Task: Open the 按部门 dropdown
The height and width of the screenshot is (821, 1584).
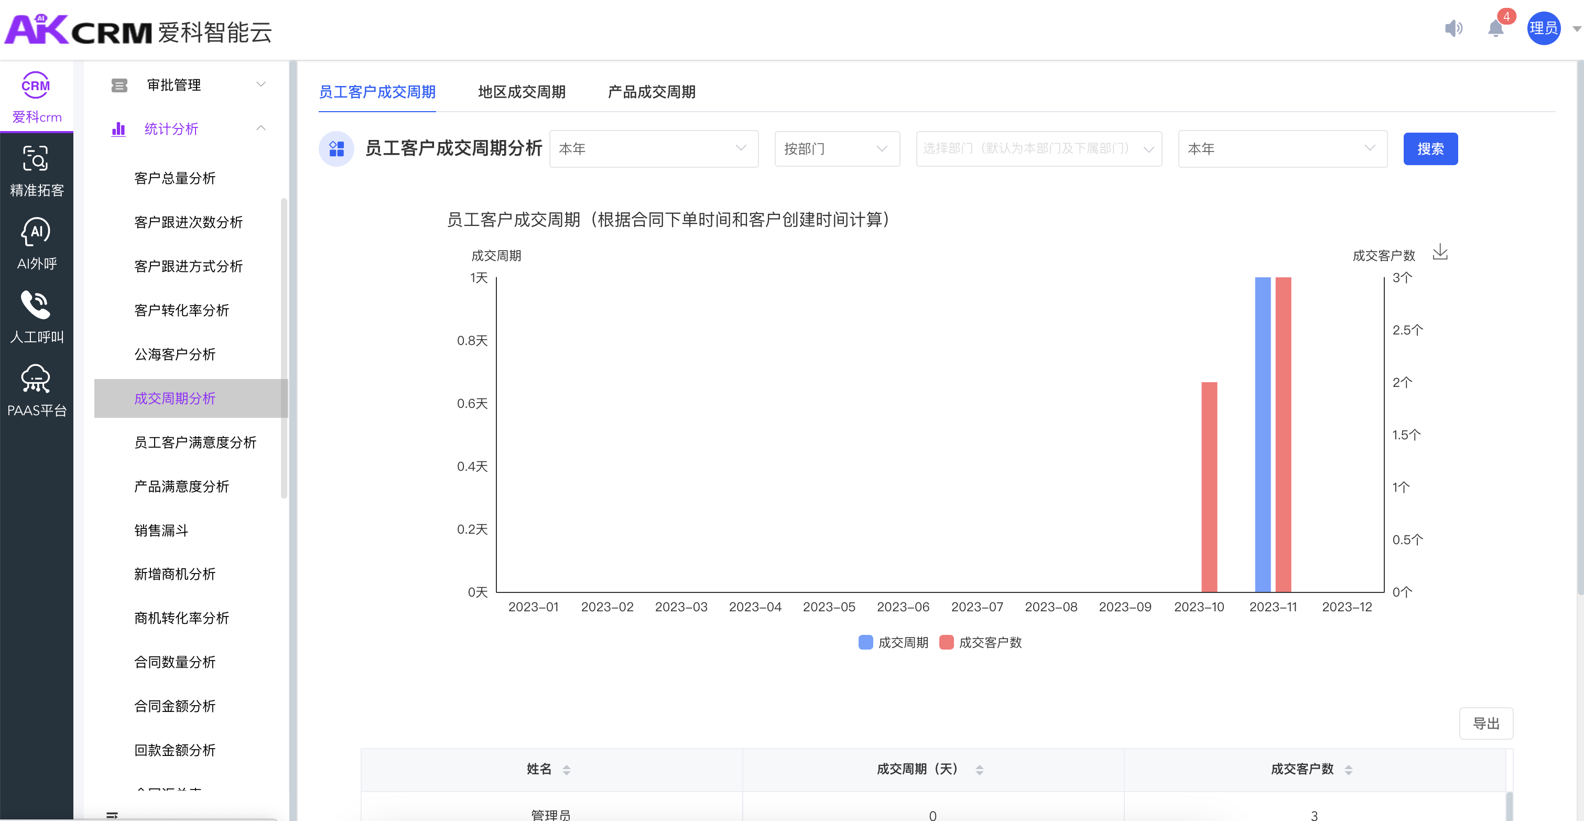Action: (836, 149)
